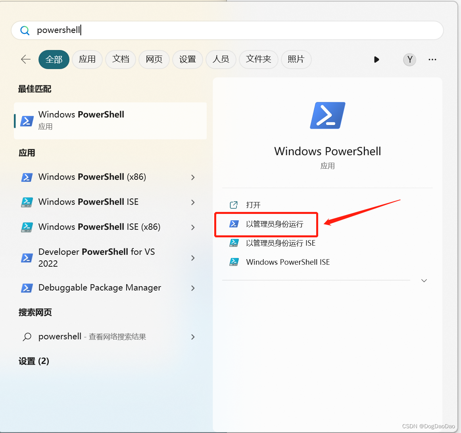Click the Debuggable Package Manager icon

27,288
